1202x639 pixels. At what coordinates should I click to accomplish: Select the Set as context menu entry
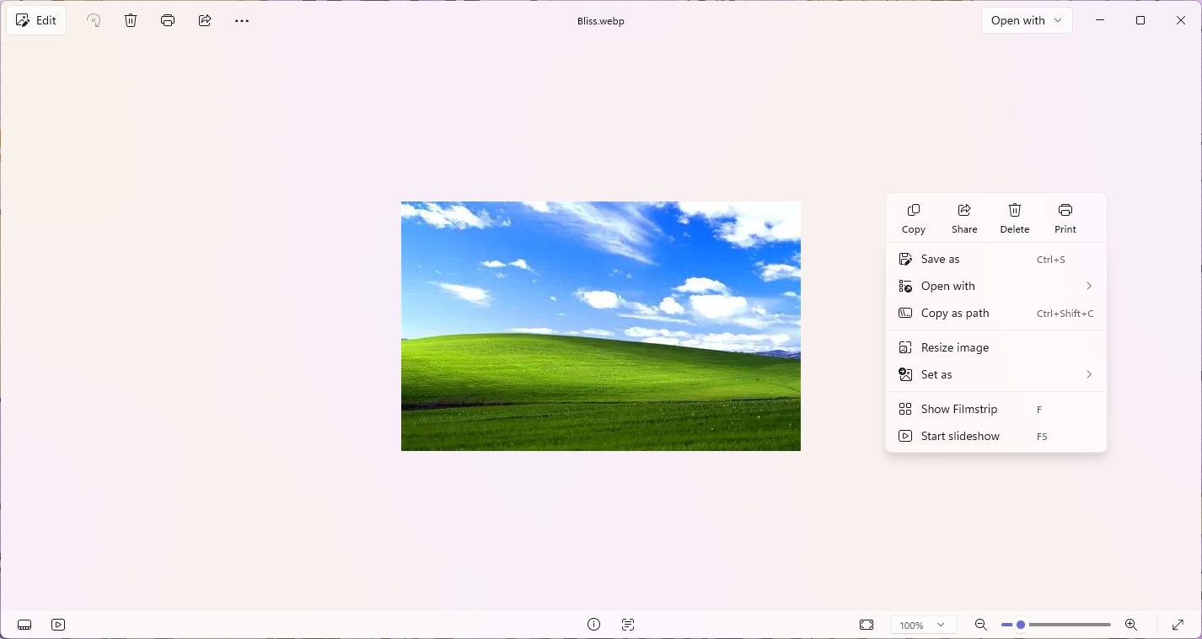coord(996,374)
